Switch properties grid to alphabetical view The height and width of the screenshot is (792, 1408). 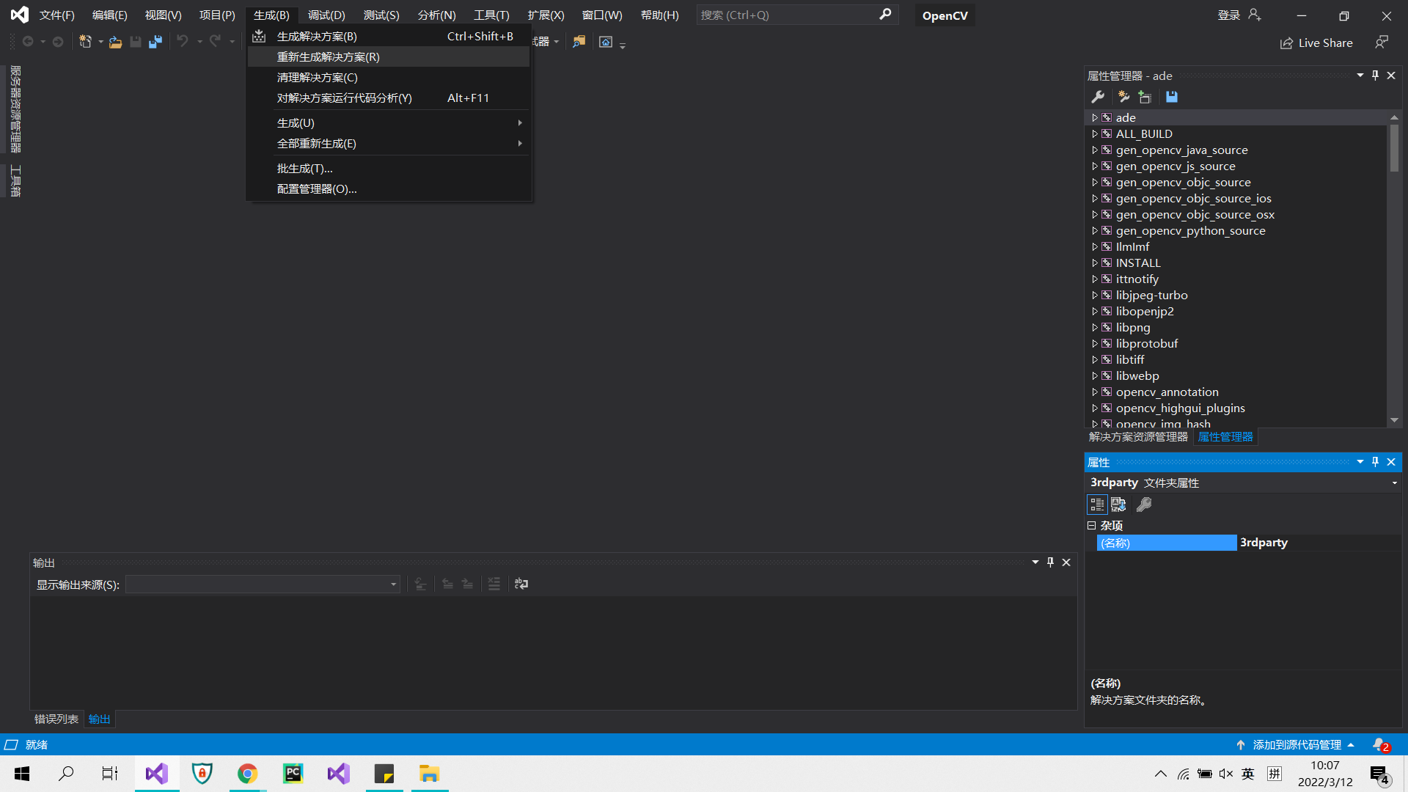pyautogui.click(x=1118, y=505)
